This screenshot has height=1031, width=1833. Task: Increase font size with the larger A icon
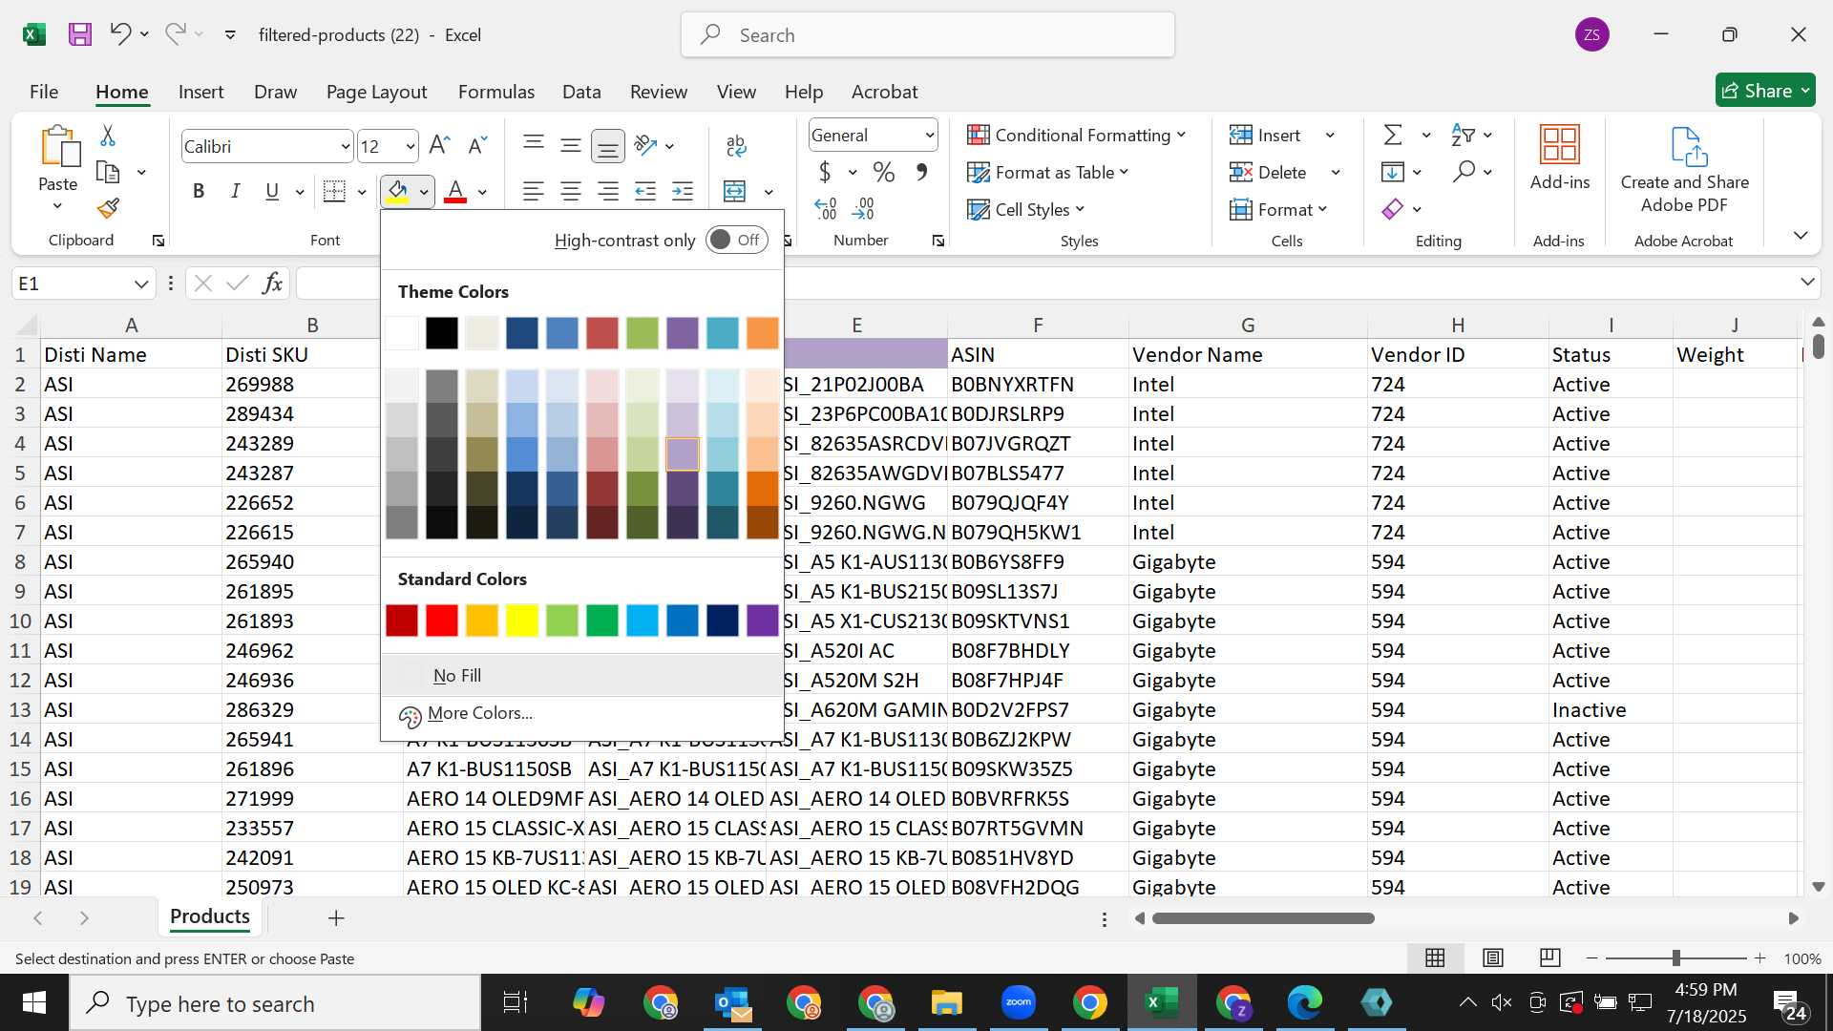(x=439, y=145)
